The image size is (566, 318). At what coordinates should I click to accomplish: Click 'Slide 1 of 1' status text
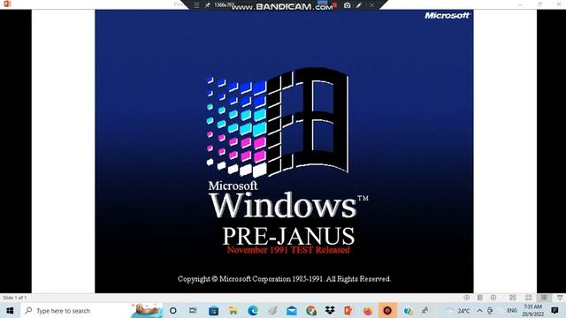[14, 298]
